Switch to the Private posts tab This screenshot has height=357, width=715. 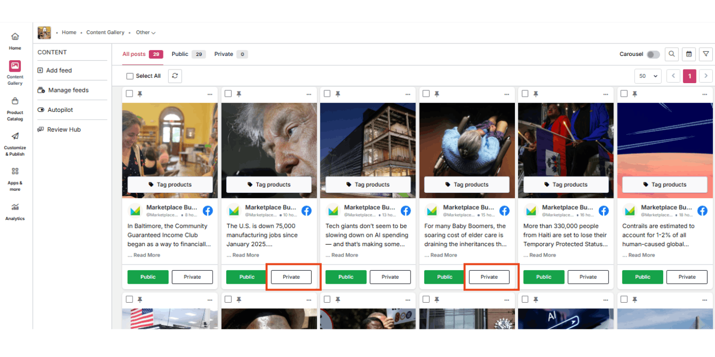click(x=231, y=54)
